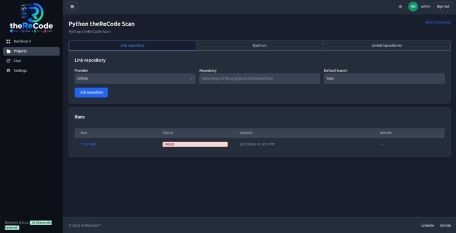Open the Dashboard page
Screen dimensions: 456x233
[x=32, y=41]
